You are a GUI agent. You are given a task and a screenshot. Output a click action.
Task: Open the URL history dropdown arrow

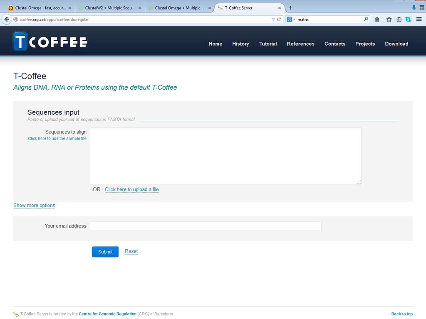273,19
